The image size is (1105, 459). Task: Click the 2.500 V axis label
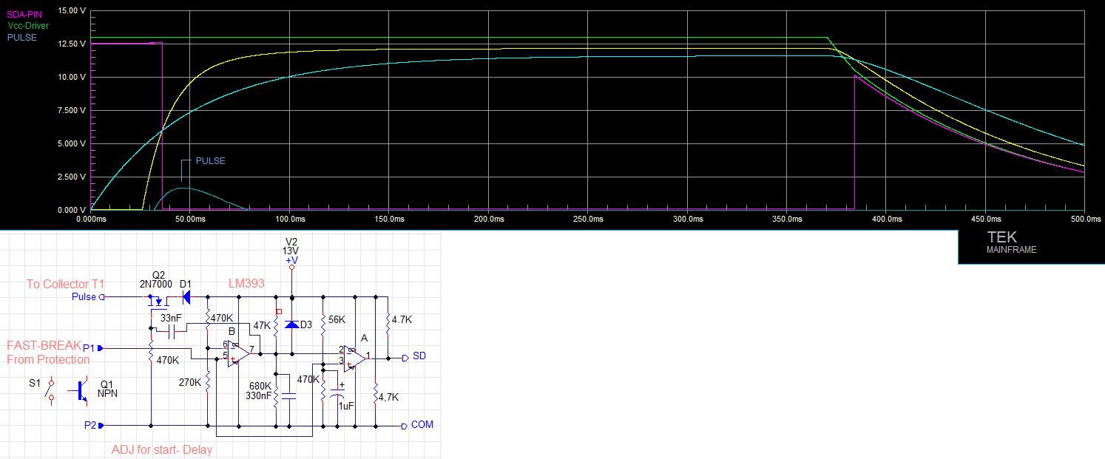(x=71, y=177)
